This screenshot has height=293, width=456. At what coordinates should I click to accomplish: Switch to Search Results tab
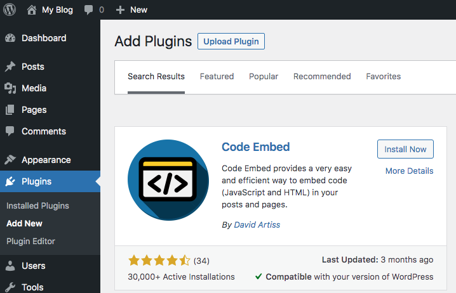point(156,76)
